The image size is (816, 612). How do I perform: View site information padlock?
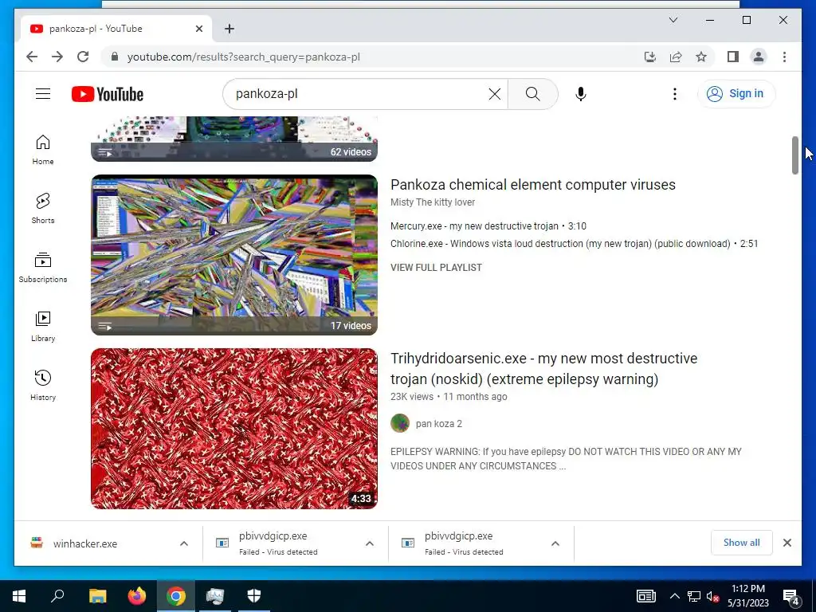pyautogui.click(x=115, y=57)
